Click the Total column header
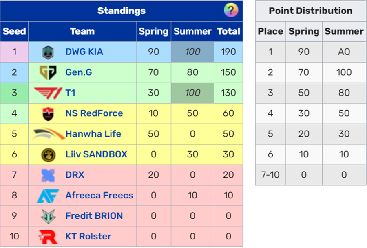Screen dimensions: 367x248 point(228,31)
